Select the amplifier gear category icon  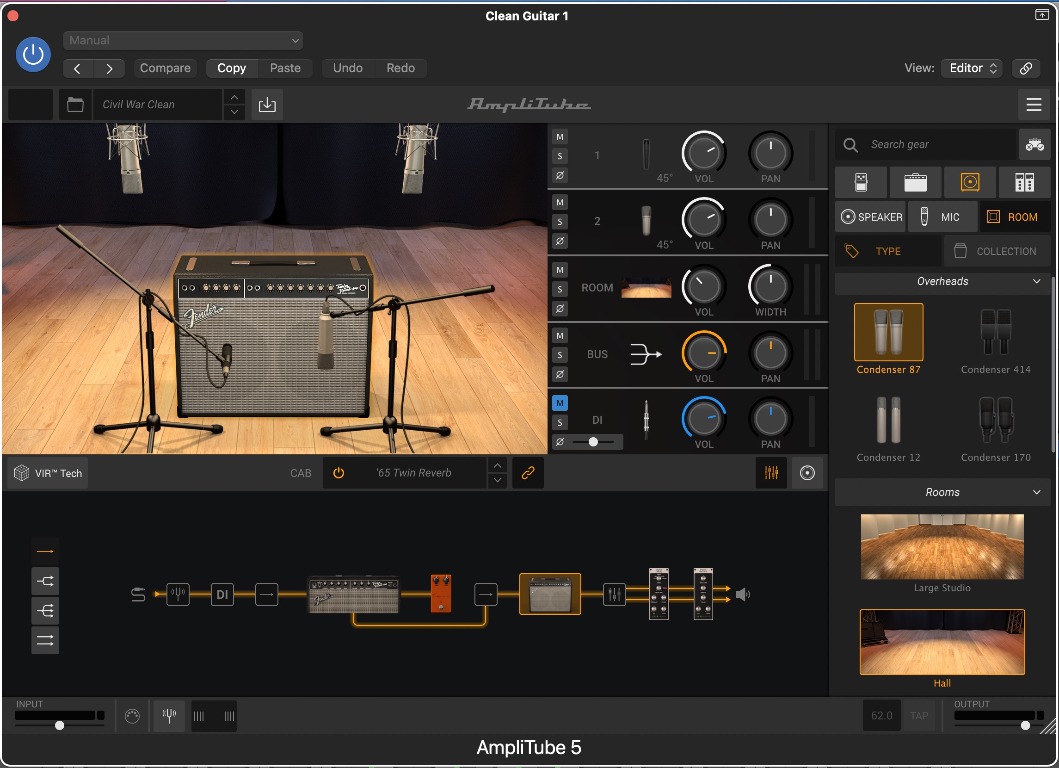point(915,182)
